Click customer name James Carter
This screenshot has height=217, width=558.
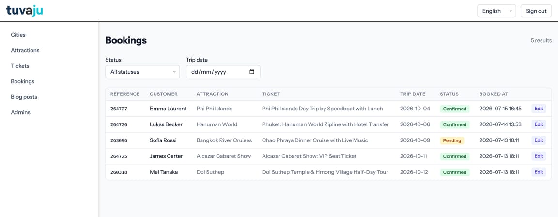click(x=166, y=156)
